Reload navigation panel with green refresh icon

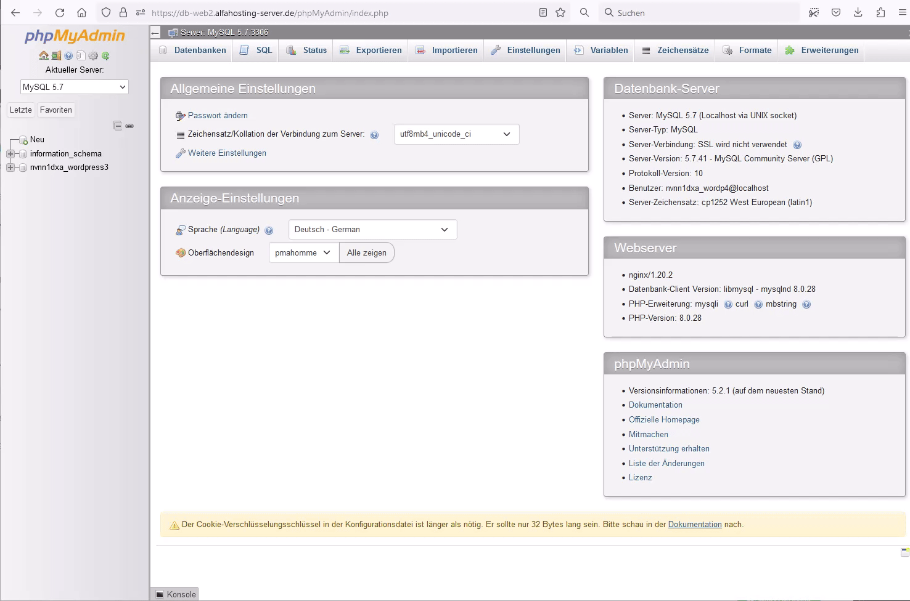(105, 55)
